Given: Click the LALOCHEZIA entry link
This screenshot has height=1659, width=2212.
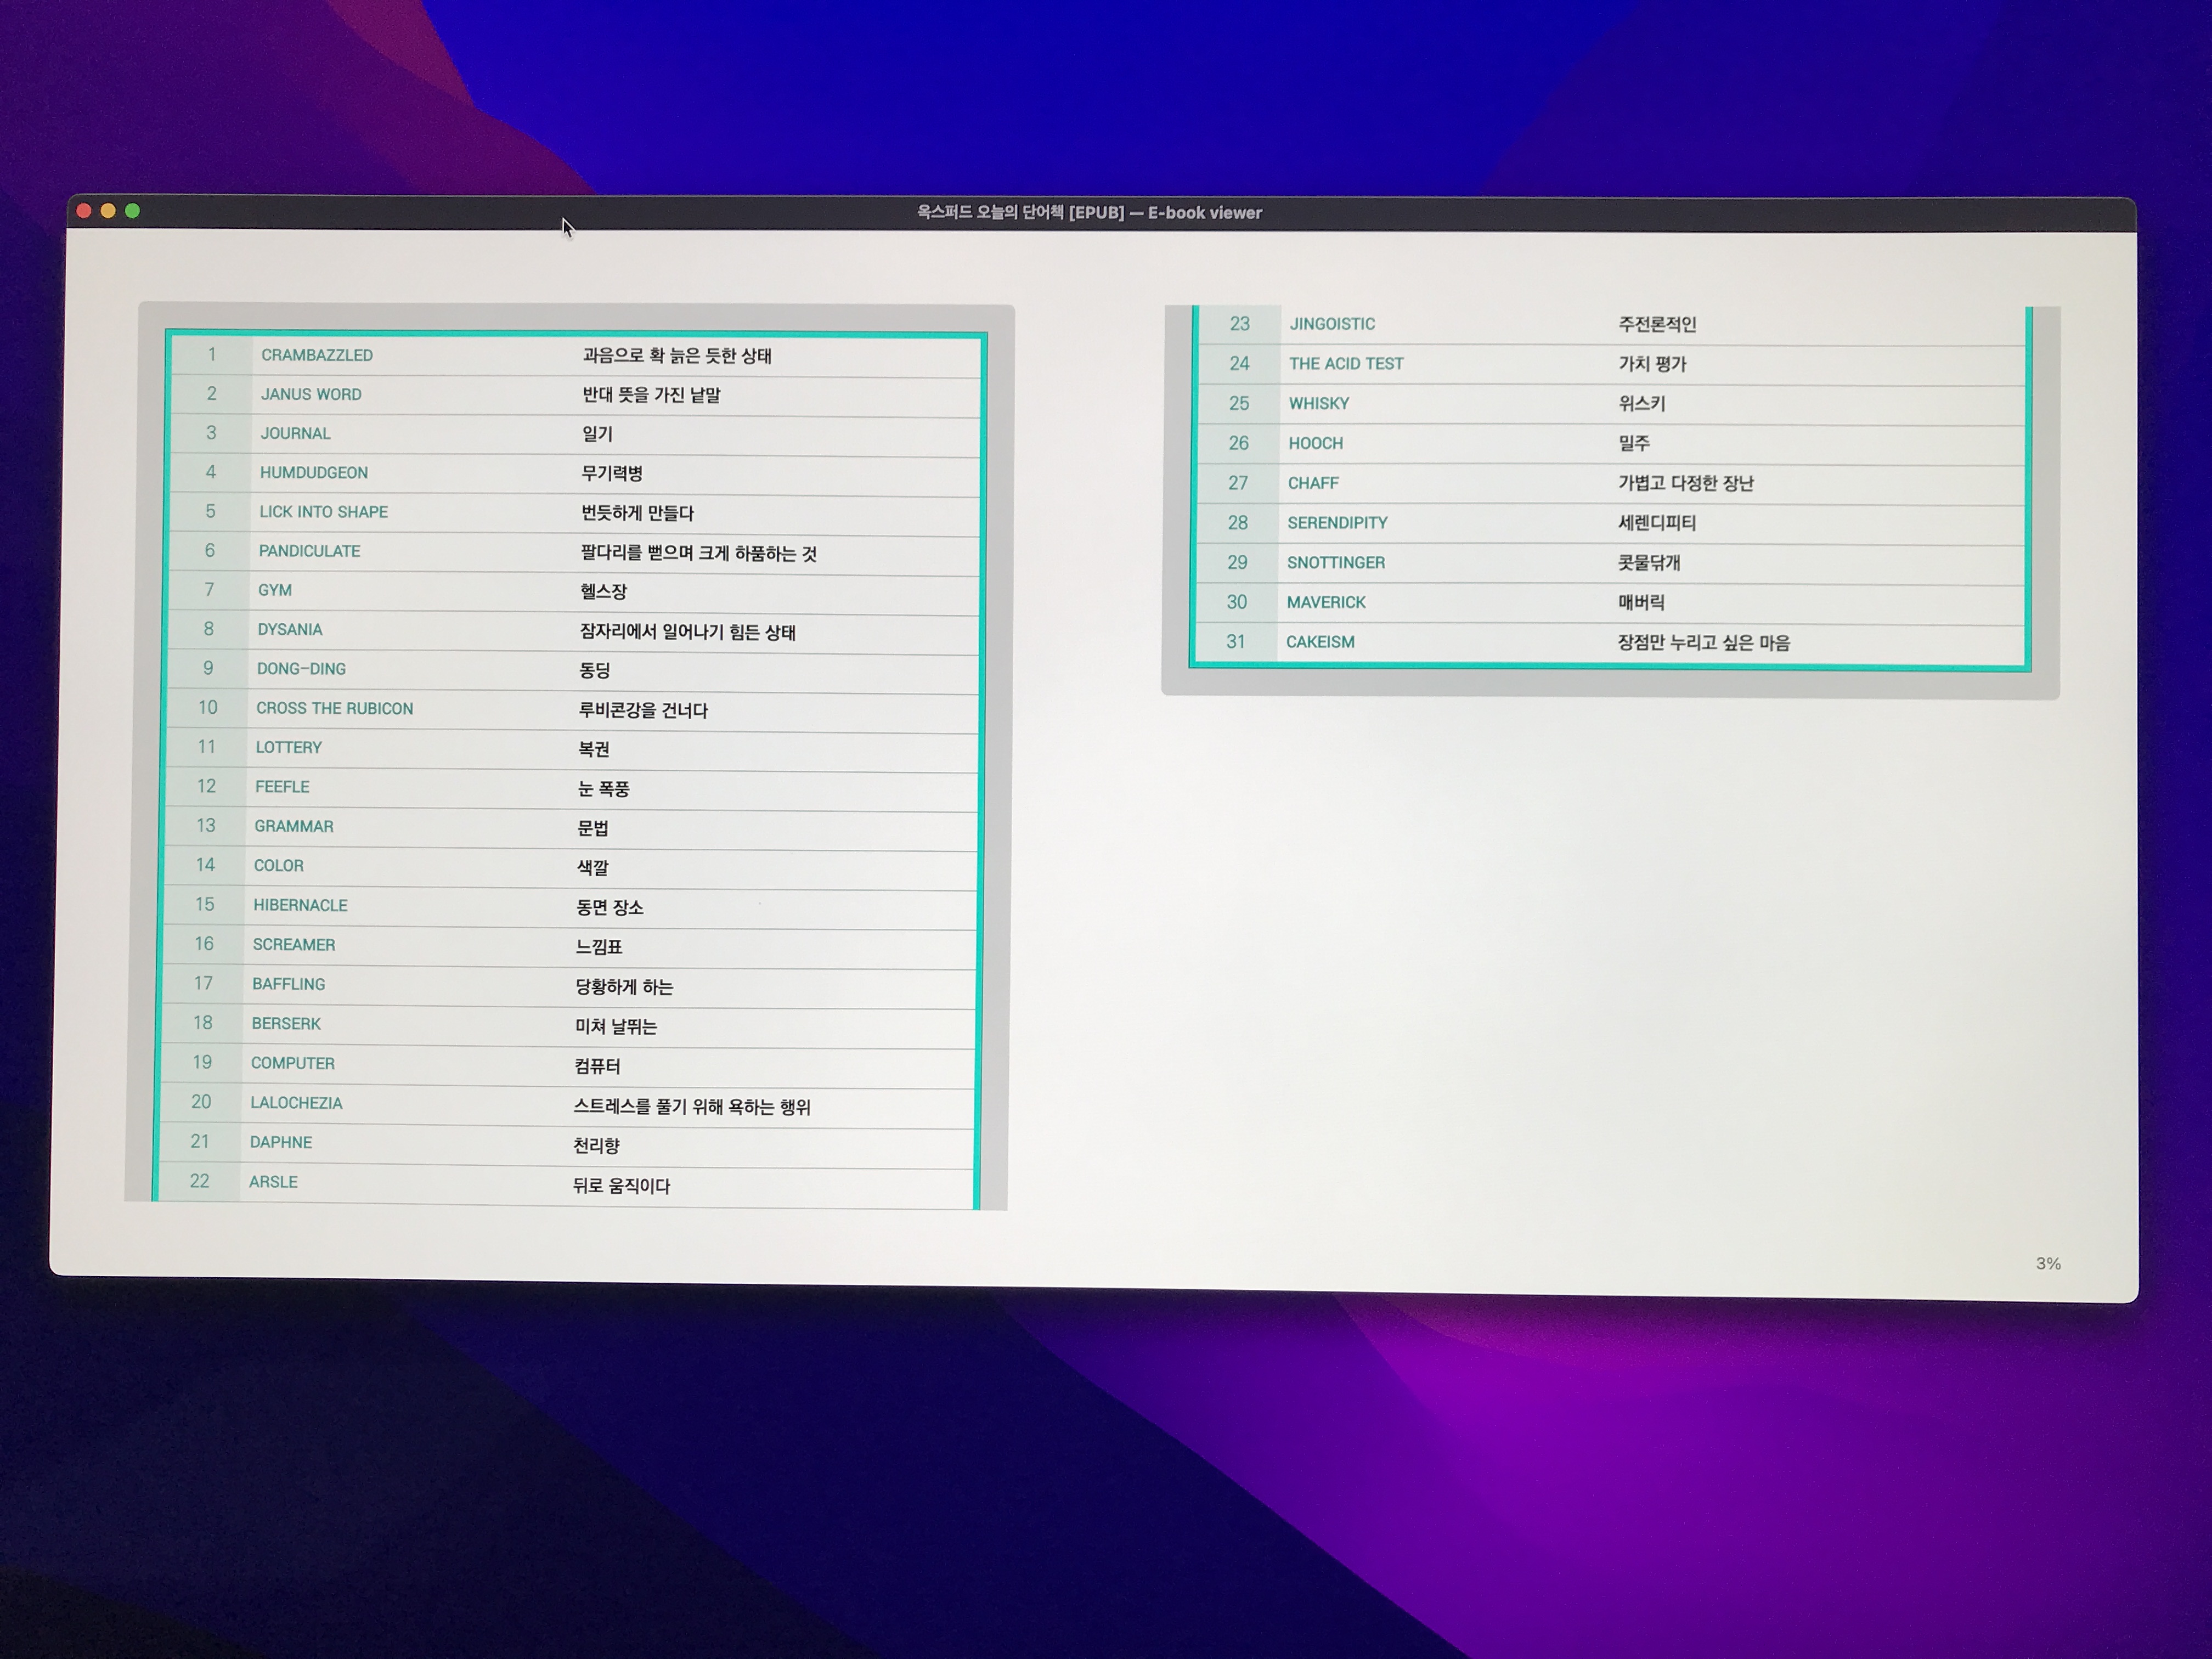Looking at the screenshot, I should coord(296,1103).
